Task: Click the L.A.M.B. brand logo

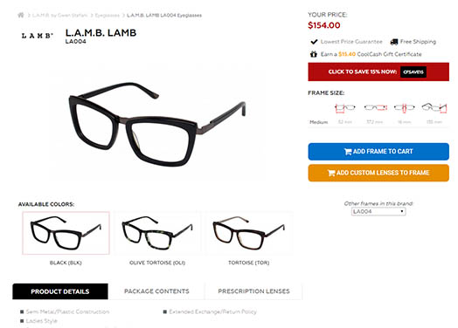Action: pyautogui.click(x=38, y=36)
